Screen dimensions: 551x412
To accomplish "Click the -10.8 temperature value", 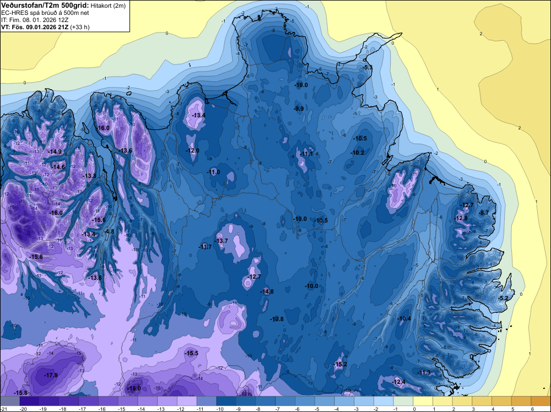I will (x=277, y=319).
